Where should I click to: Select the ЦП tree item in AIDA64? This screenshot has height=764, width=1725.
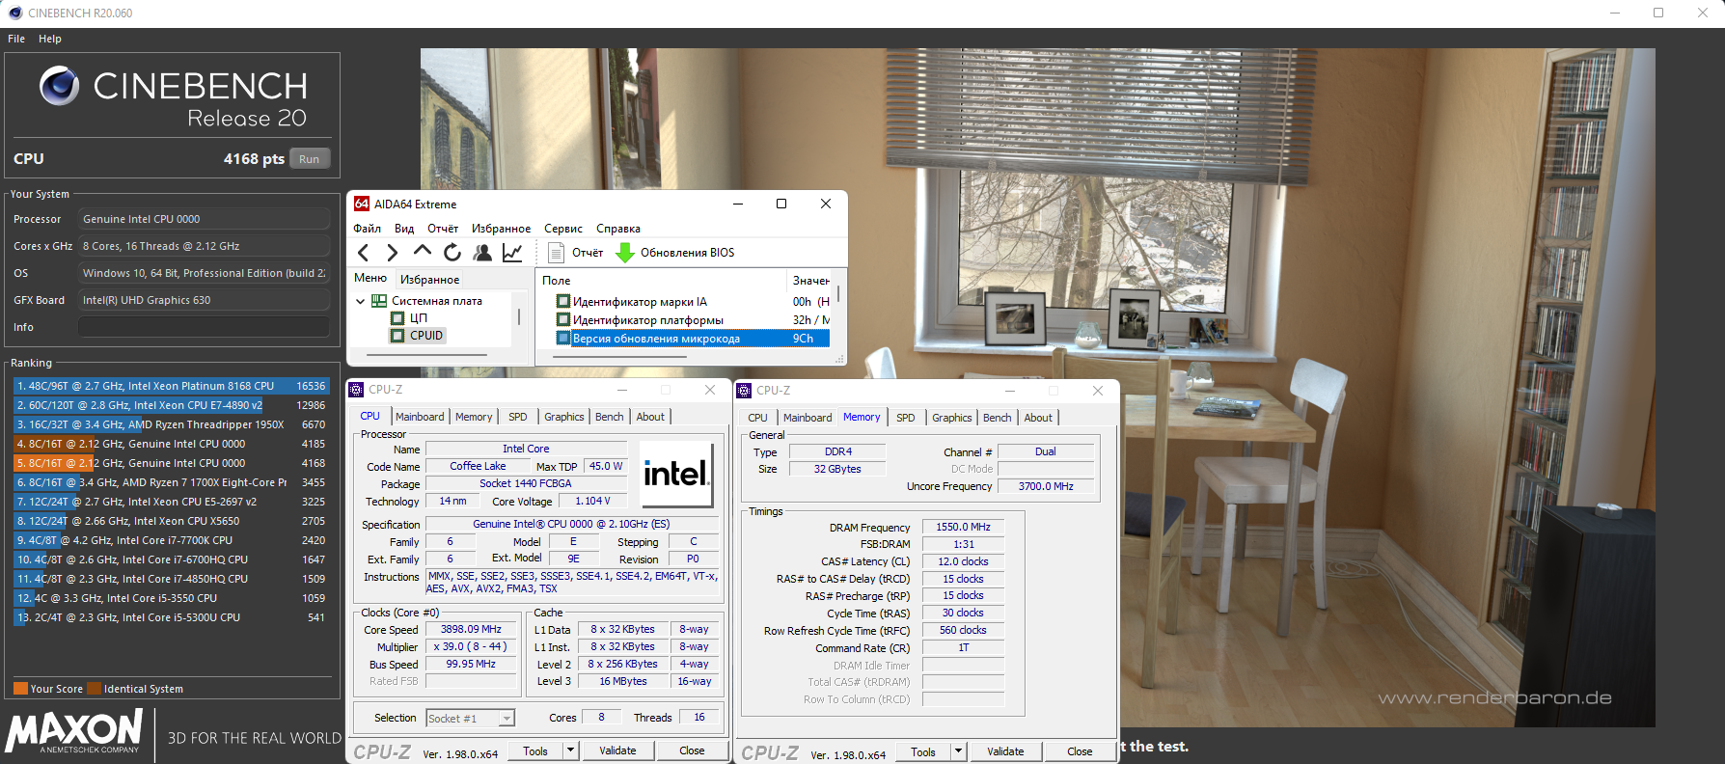pyautogui.click(x=419, y=318)
